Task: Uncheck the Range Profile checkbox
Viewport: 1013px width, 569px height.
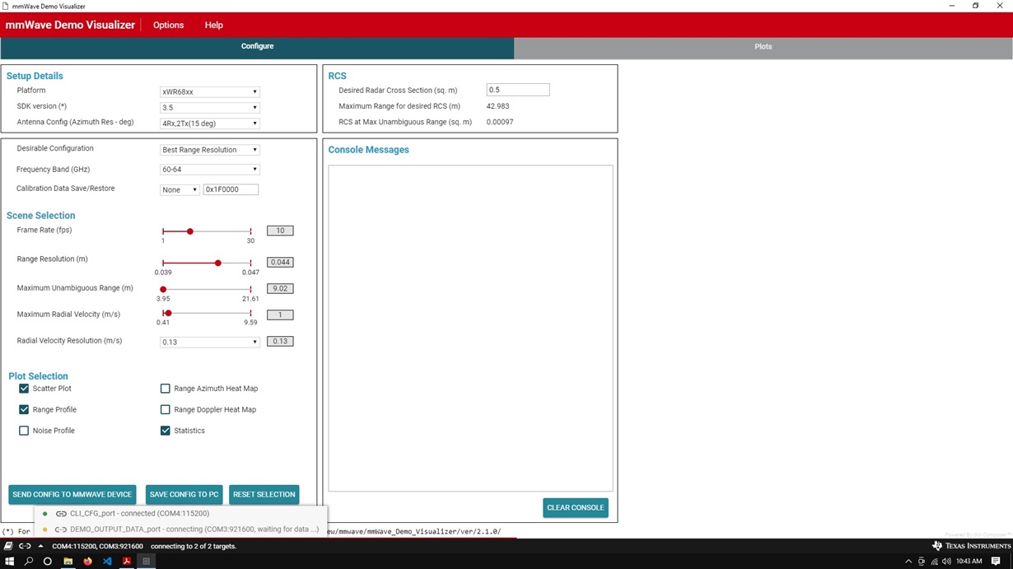Action: tap(24, 409)
